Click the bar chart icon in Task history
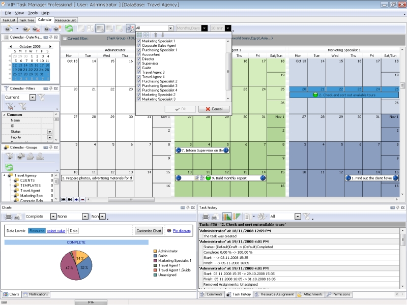The width and height of the screenshot is (407, 305). [x=227, y=217]
